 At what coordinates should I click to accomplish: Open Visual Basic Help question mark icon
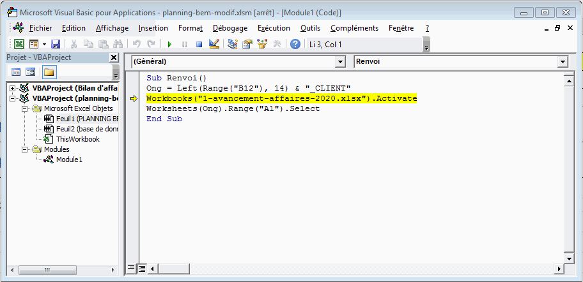coord(295,44)
